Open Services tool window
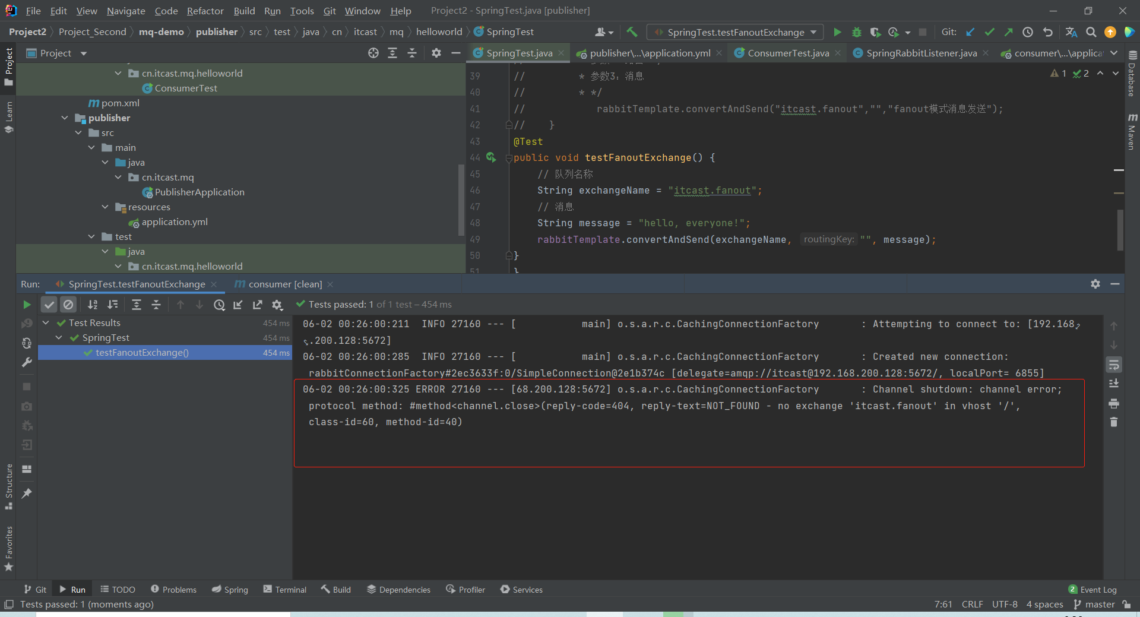This screenshot has width=1140, height=617. [521, 590]
